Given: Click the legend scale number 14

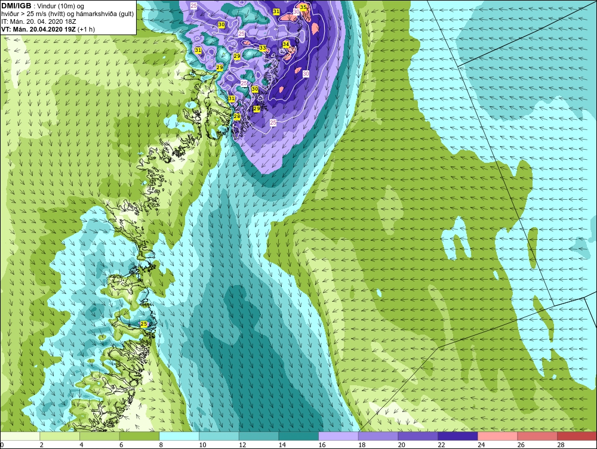Looking at the screenshot, I should [x=282, y=445].
